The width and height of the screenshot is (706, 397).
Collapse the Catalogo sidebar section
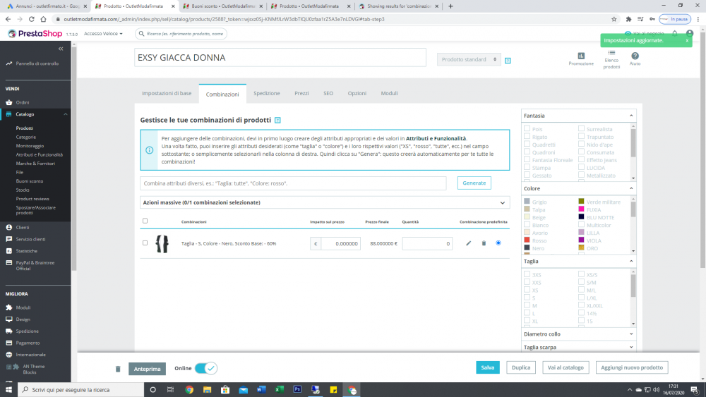point(66,114)
